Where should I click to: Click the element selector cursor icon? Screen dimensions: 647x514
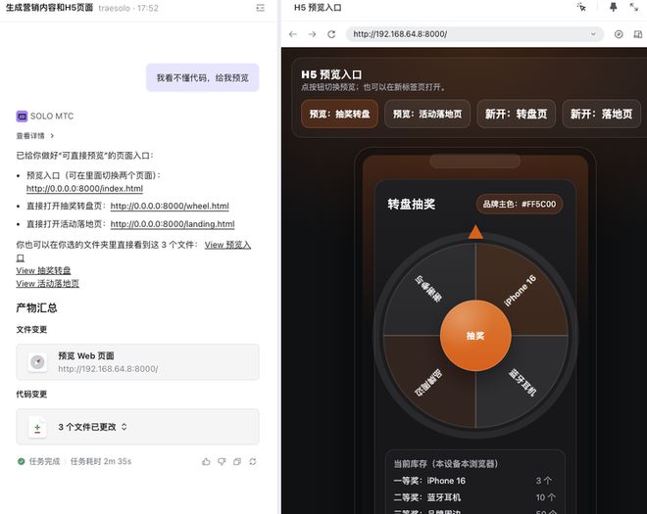click(581, 8)
